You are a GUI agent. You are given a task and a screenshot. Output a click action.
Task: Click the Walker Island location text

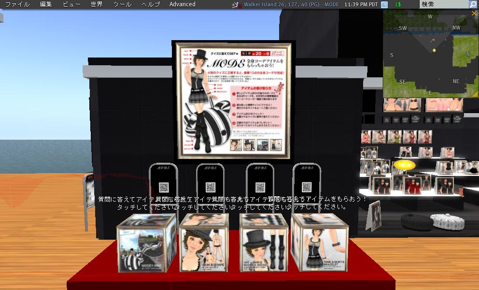[x=291, y=4]
